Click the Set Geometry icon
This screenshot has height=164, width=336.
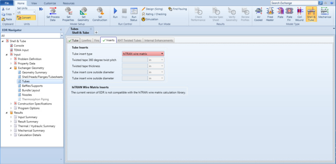(x=83, y=14)
